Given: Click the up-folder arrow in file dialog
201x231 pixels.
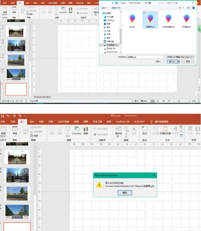Looking at the screenshot, I should [113, 3].
